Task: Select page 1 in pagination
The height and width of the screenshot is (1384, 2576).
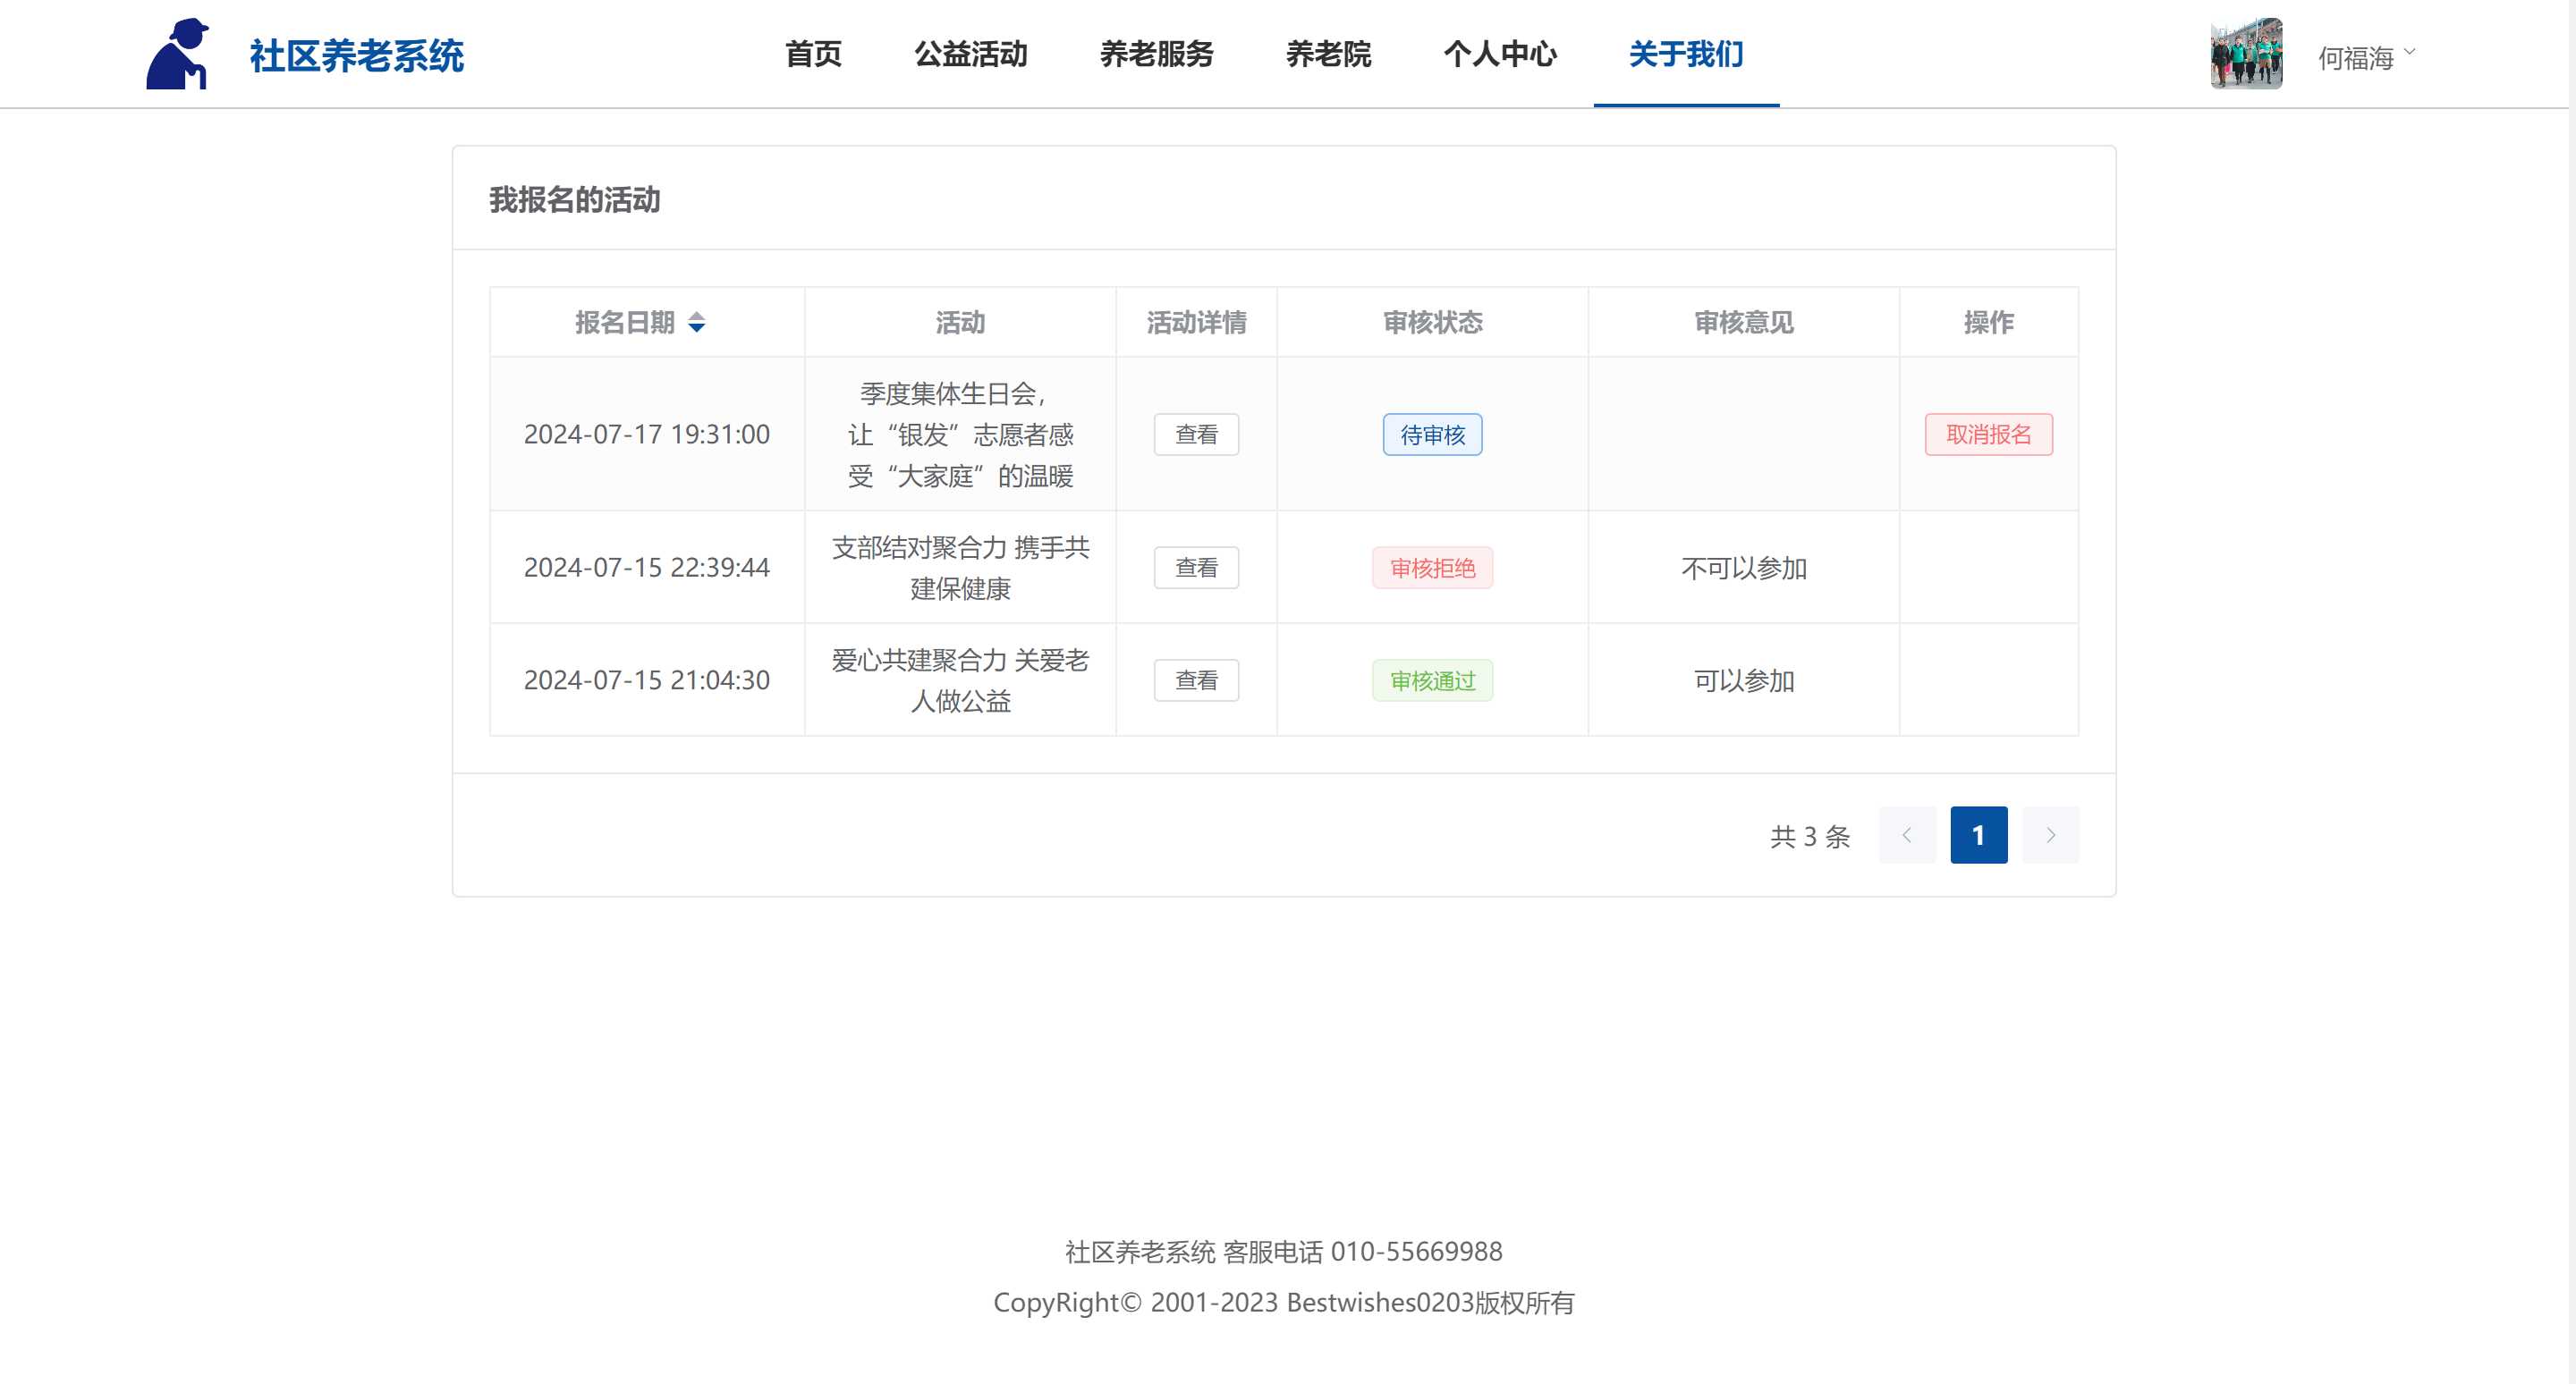Action: [x=1978, y=835]
